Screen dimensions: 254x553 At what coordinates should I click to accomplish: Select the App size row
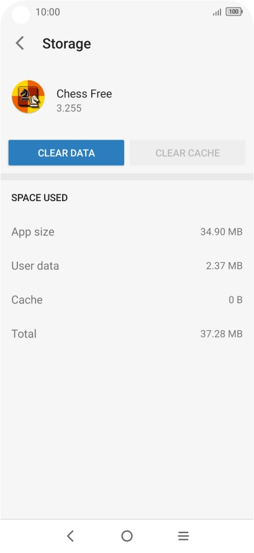127,232
